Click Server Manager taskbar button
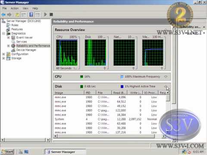Viewport: 207px width, 155px height. (66, 152)
